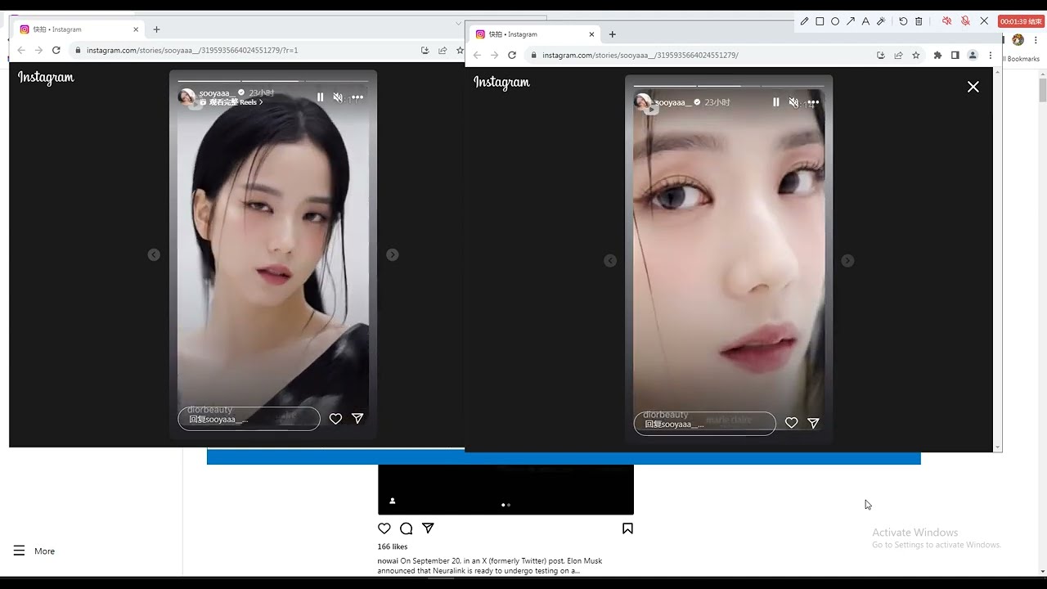The image size is (1047, 589).
Task: Open comments on the nowai post
Action: point(406,528)
